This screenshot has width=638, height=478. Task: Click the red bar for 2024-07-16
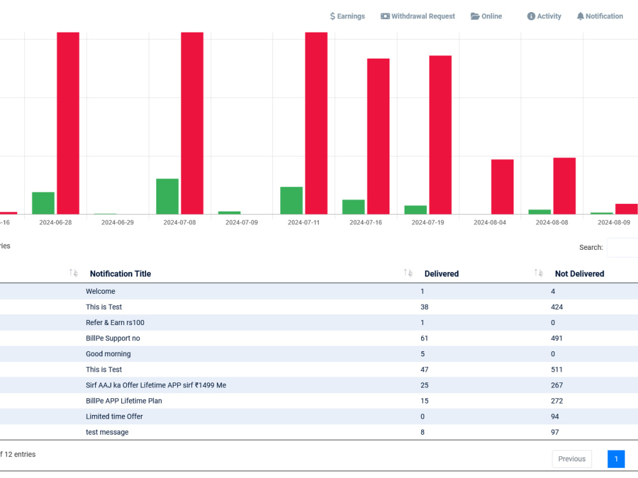click(x=378, y=136)
